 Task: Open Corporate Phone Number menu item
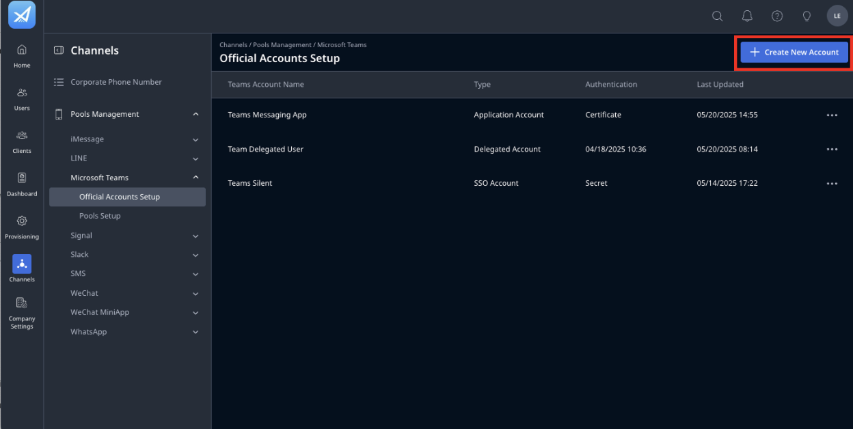(116, 82)
